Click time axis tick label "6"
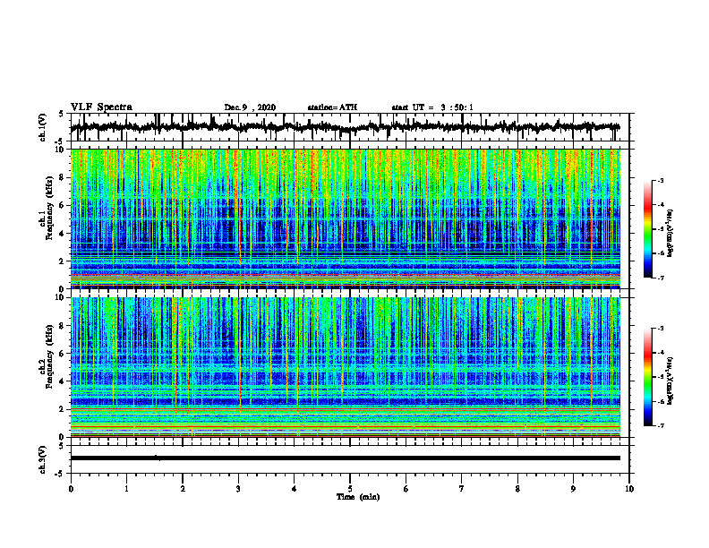 406,489
